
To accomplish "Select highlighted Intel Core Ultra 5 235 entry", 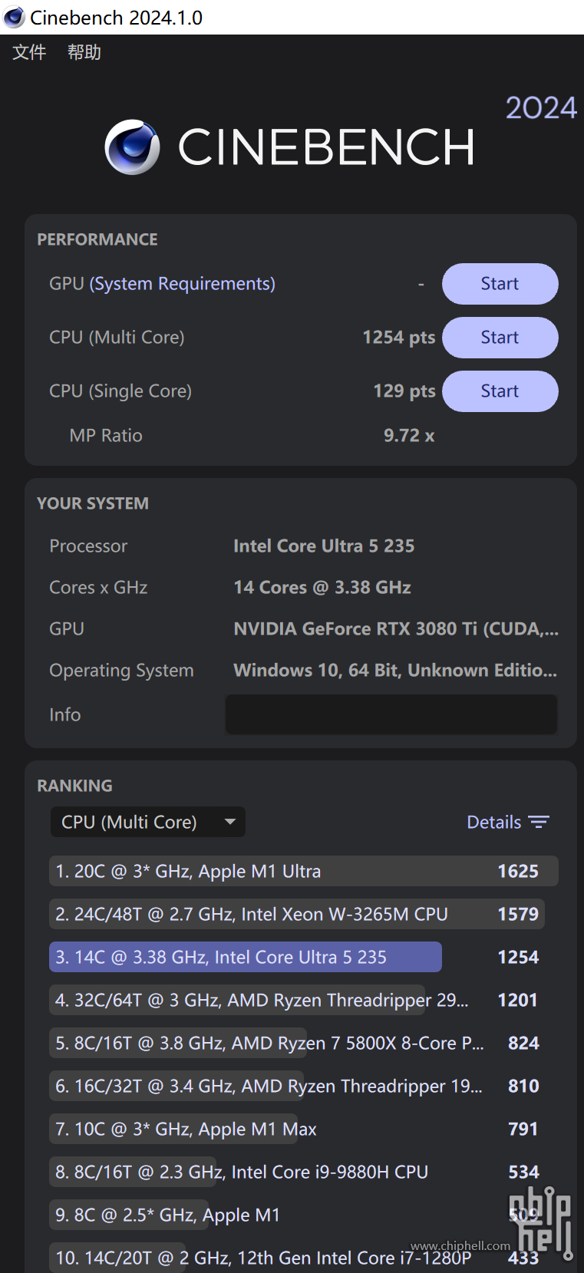I will pyautogui.click(x=246, y=957).
